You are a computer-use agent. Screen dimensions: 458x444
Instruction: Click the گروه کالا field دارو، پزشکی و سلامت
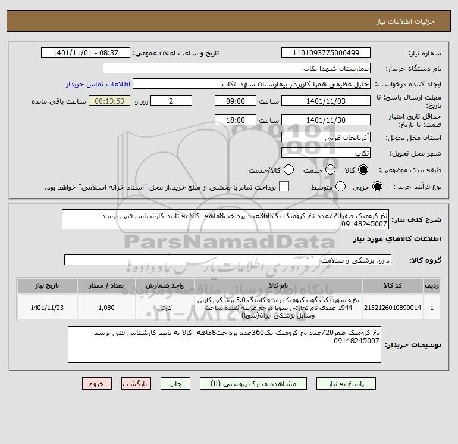click(228, 260)
